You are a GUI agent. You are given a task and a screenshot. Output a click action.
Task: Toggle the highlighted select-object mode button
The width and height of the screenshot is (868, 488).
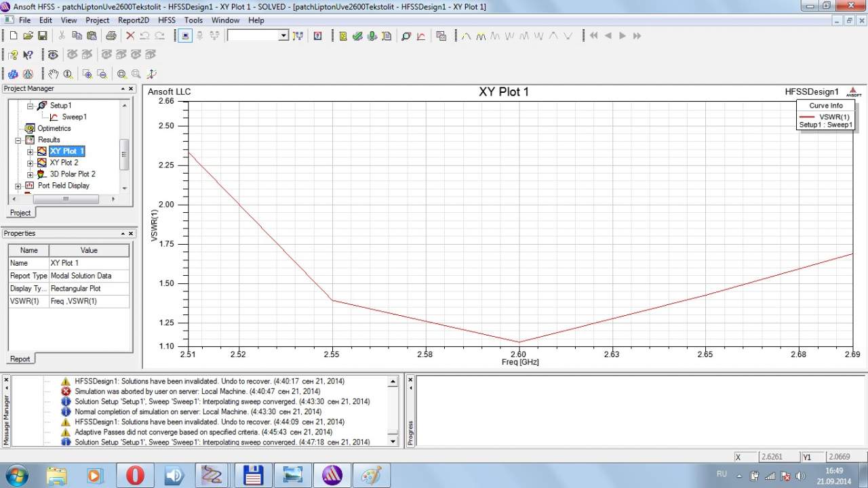[x=185, y=36]
